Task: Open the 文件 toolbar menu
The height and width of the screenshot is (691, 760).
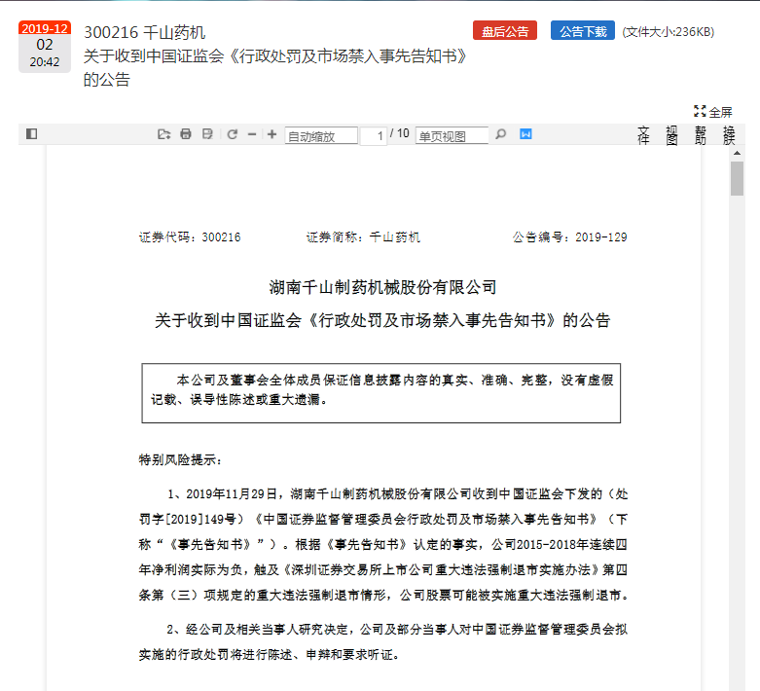Action: [x=643, y=135]
